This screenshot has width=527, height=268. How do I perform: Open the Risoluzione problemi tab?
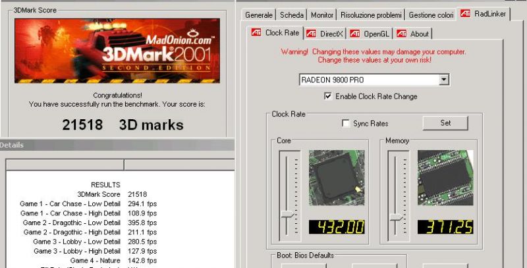[371, 15]
